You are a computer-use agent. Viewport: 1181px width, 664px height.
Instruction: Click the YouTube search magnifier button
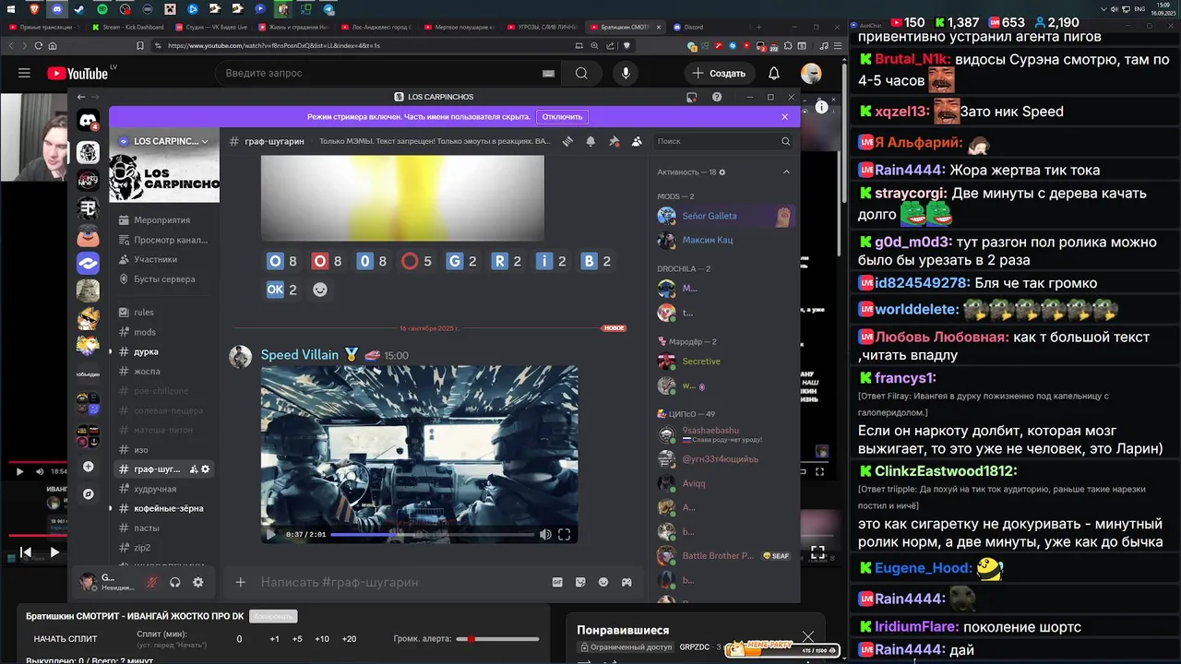click(581, 73)
